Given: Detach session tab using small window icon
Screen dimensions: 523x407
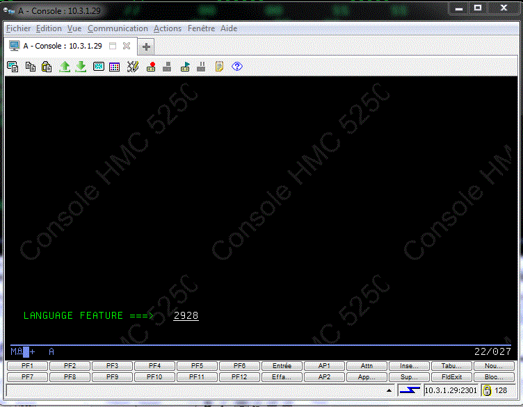Looking at the screenshot, I should [113, 46].
